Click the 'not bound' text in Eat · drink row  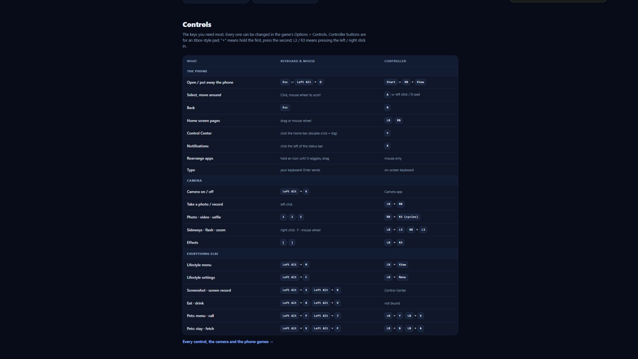pos(392,303)
